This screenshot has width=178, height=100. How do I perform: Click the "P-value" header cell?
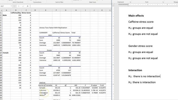[94, 85]
